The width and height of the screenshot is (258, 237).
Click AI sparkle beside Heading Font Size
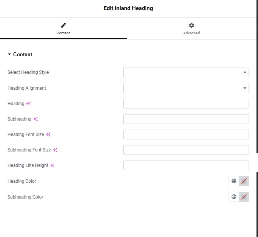click(x=48, y=135)
